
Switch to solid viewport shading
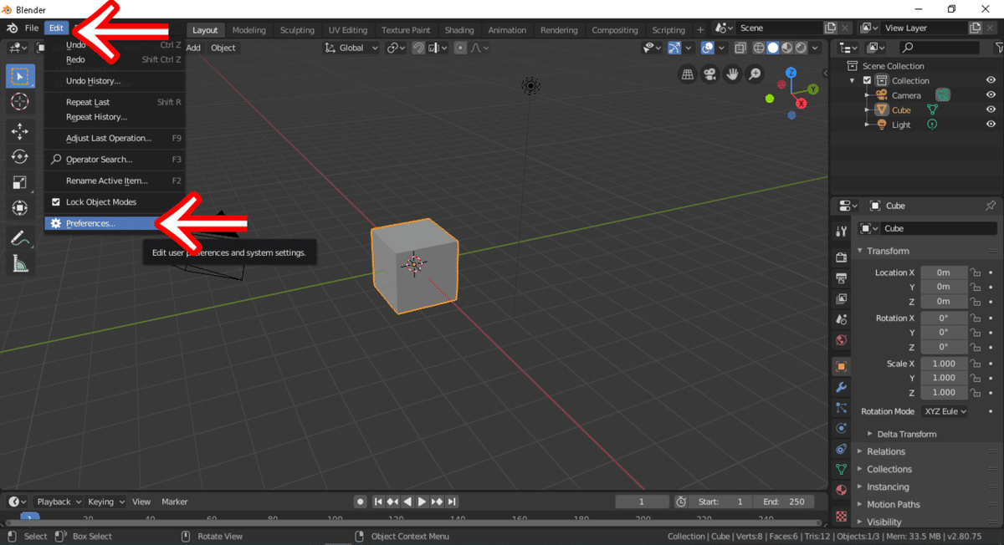(x=773, y=48)
